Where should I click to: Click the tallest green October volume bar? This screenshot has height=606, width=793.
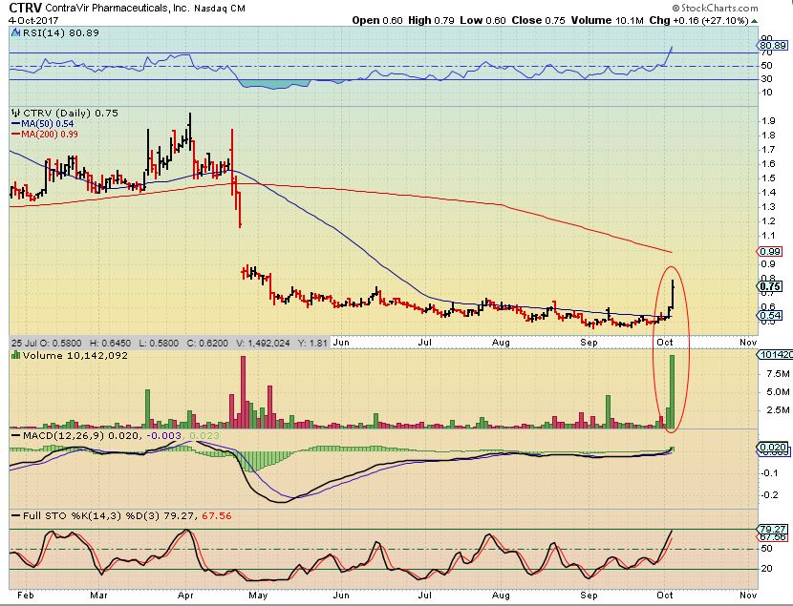[672, 392]
